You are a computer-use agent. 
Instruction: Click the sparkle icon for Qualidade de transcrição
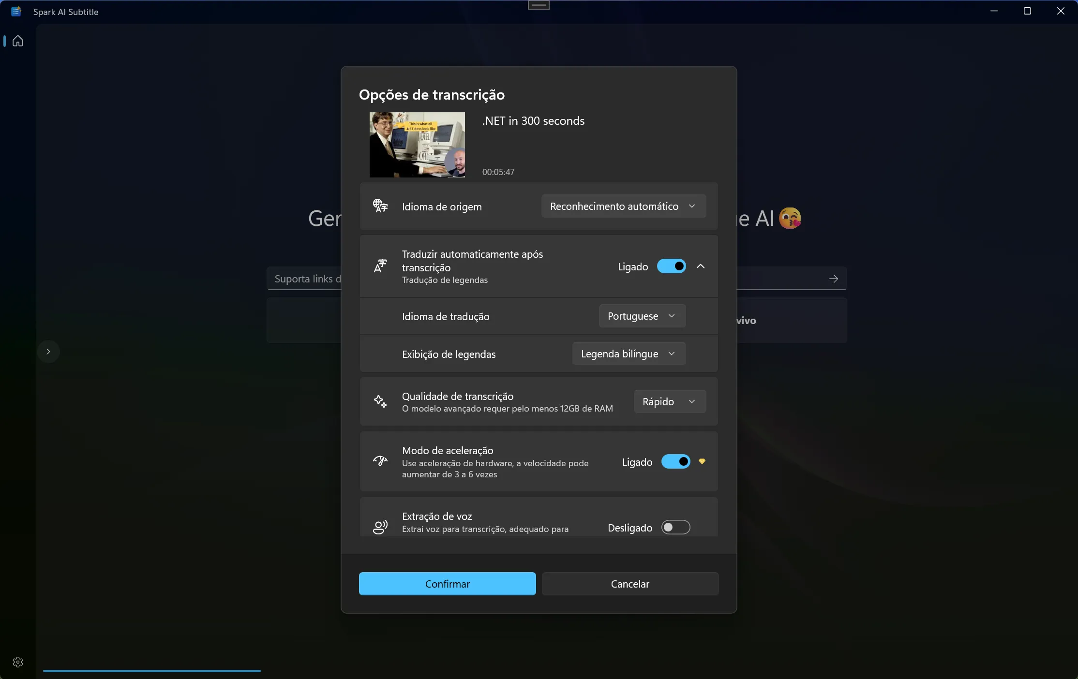[x=380, y=401]
